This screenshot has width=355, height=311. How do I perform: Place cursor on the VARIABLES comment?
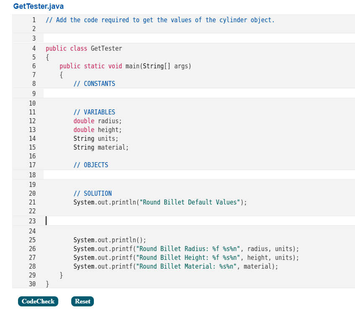94,112
